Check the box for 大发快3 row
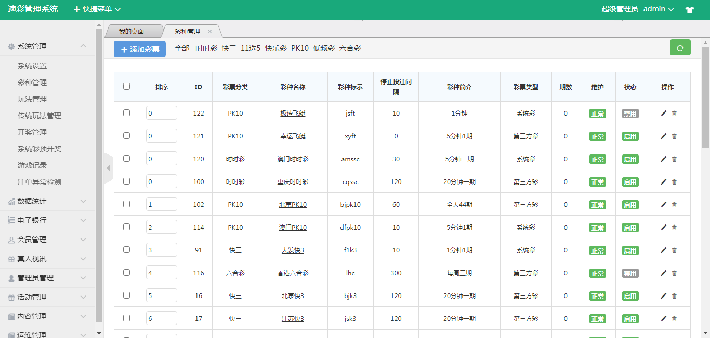710x338 pixels. pyautogui.click(x=126, y=249)
